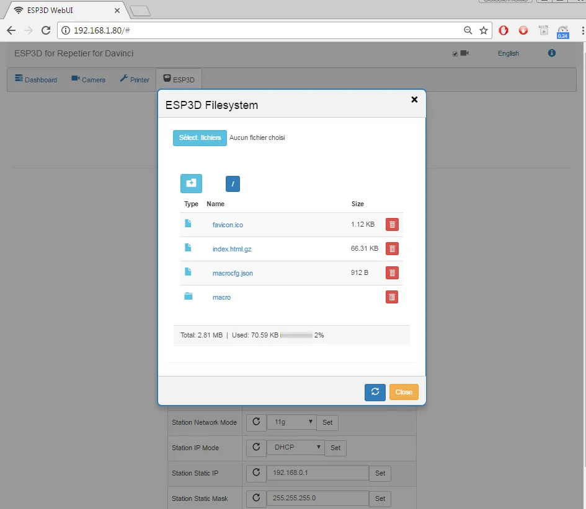The image size is (586, 509).
Task: Switch to the Dashboard tab
Action: (x=36, y=80)
